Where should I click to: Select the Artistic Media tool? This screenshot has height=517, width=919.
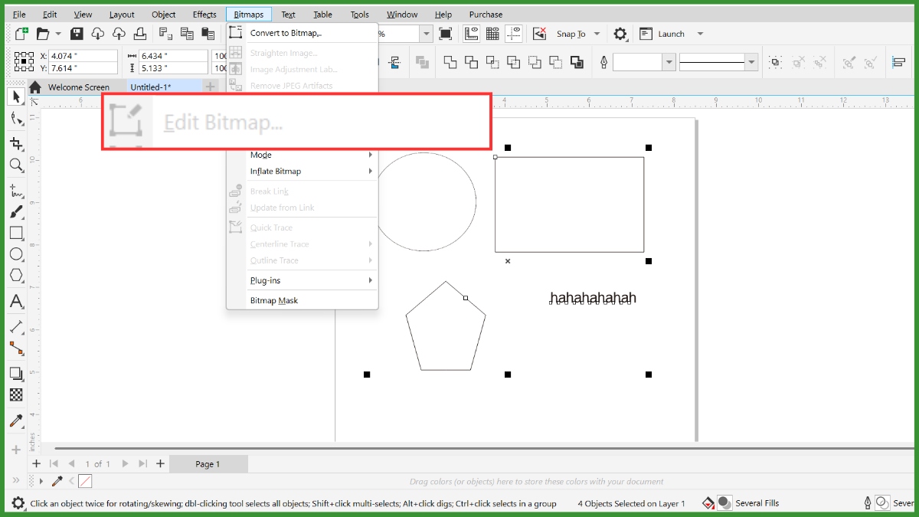click(16, 212)
